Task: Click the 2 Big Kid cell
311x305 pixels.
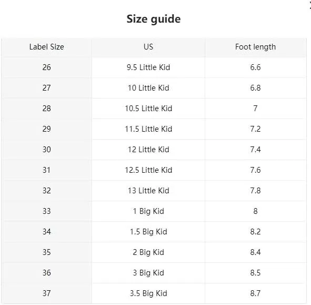Action: 148,252
